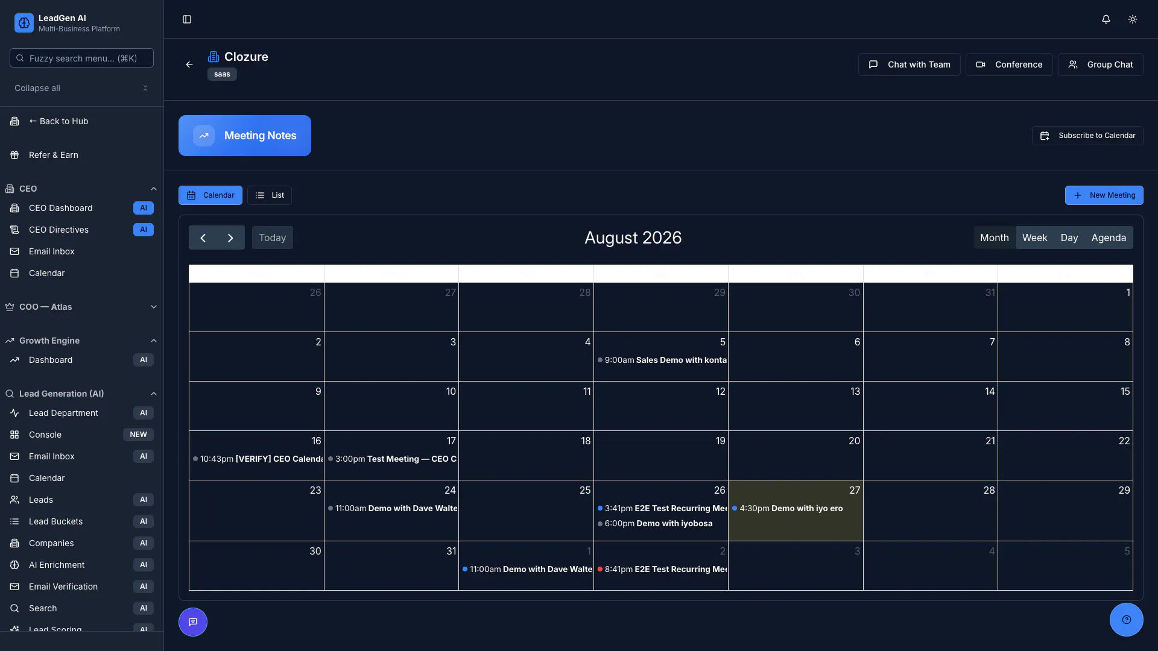This screenshot has width=1158, height=651.
Task: Open the 9:00am Sales Demo event
Action: [661, 360]
